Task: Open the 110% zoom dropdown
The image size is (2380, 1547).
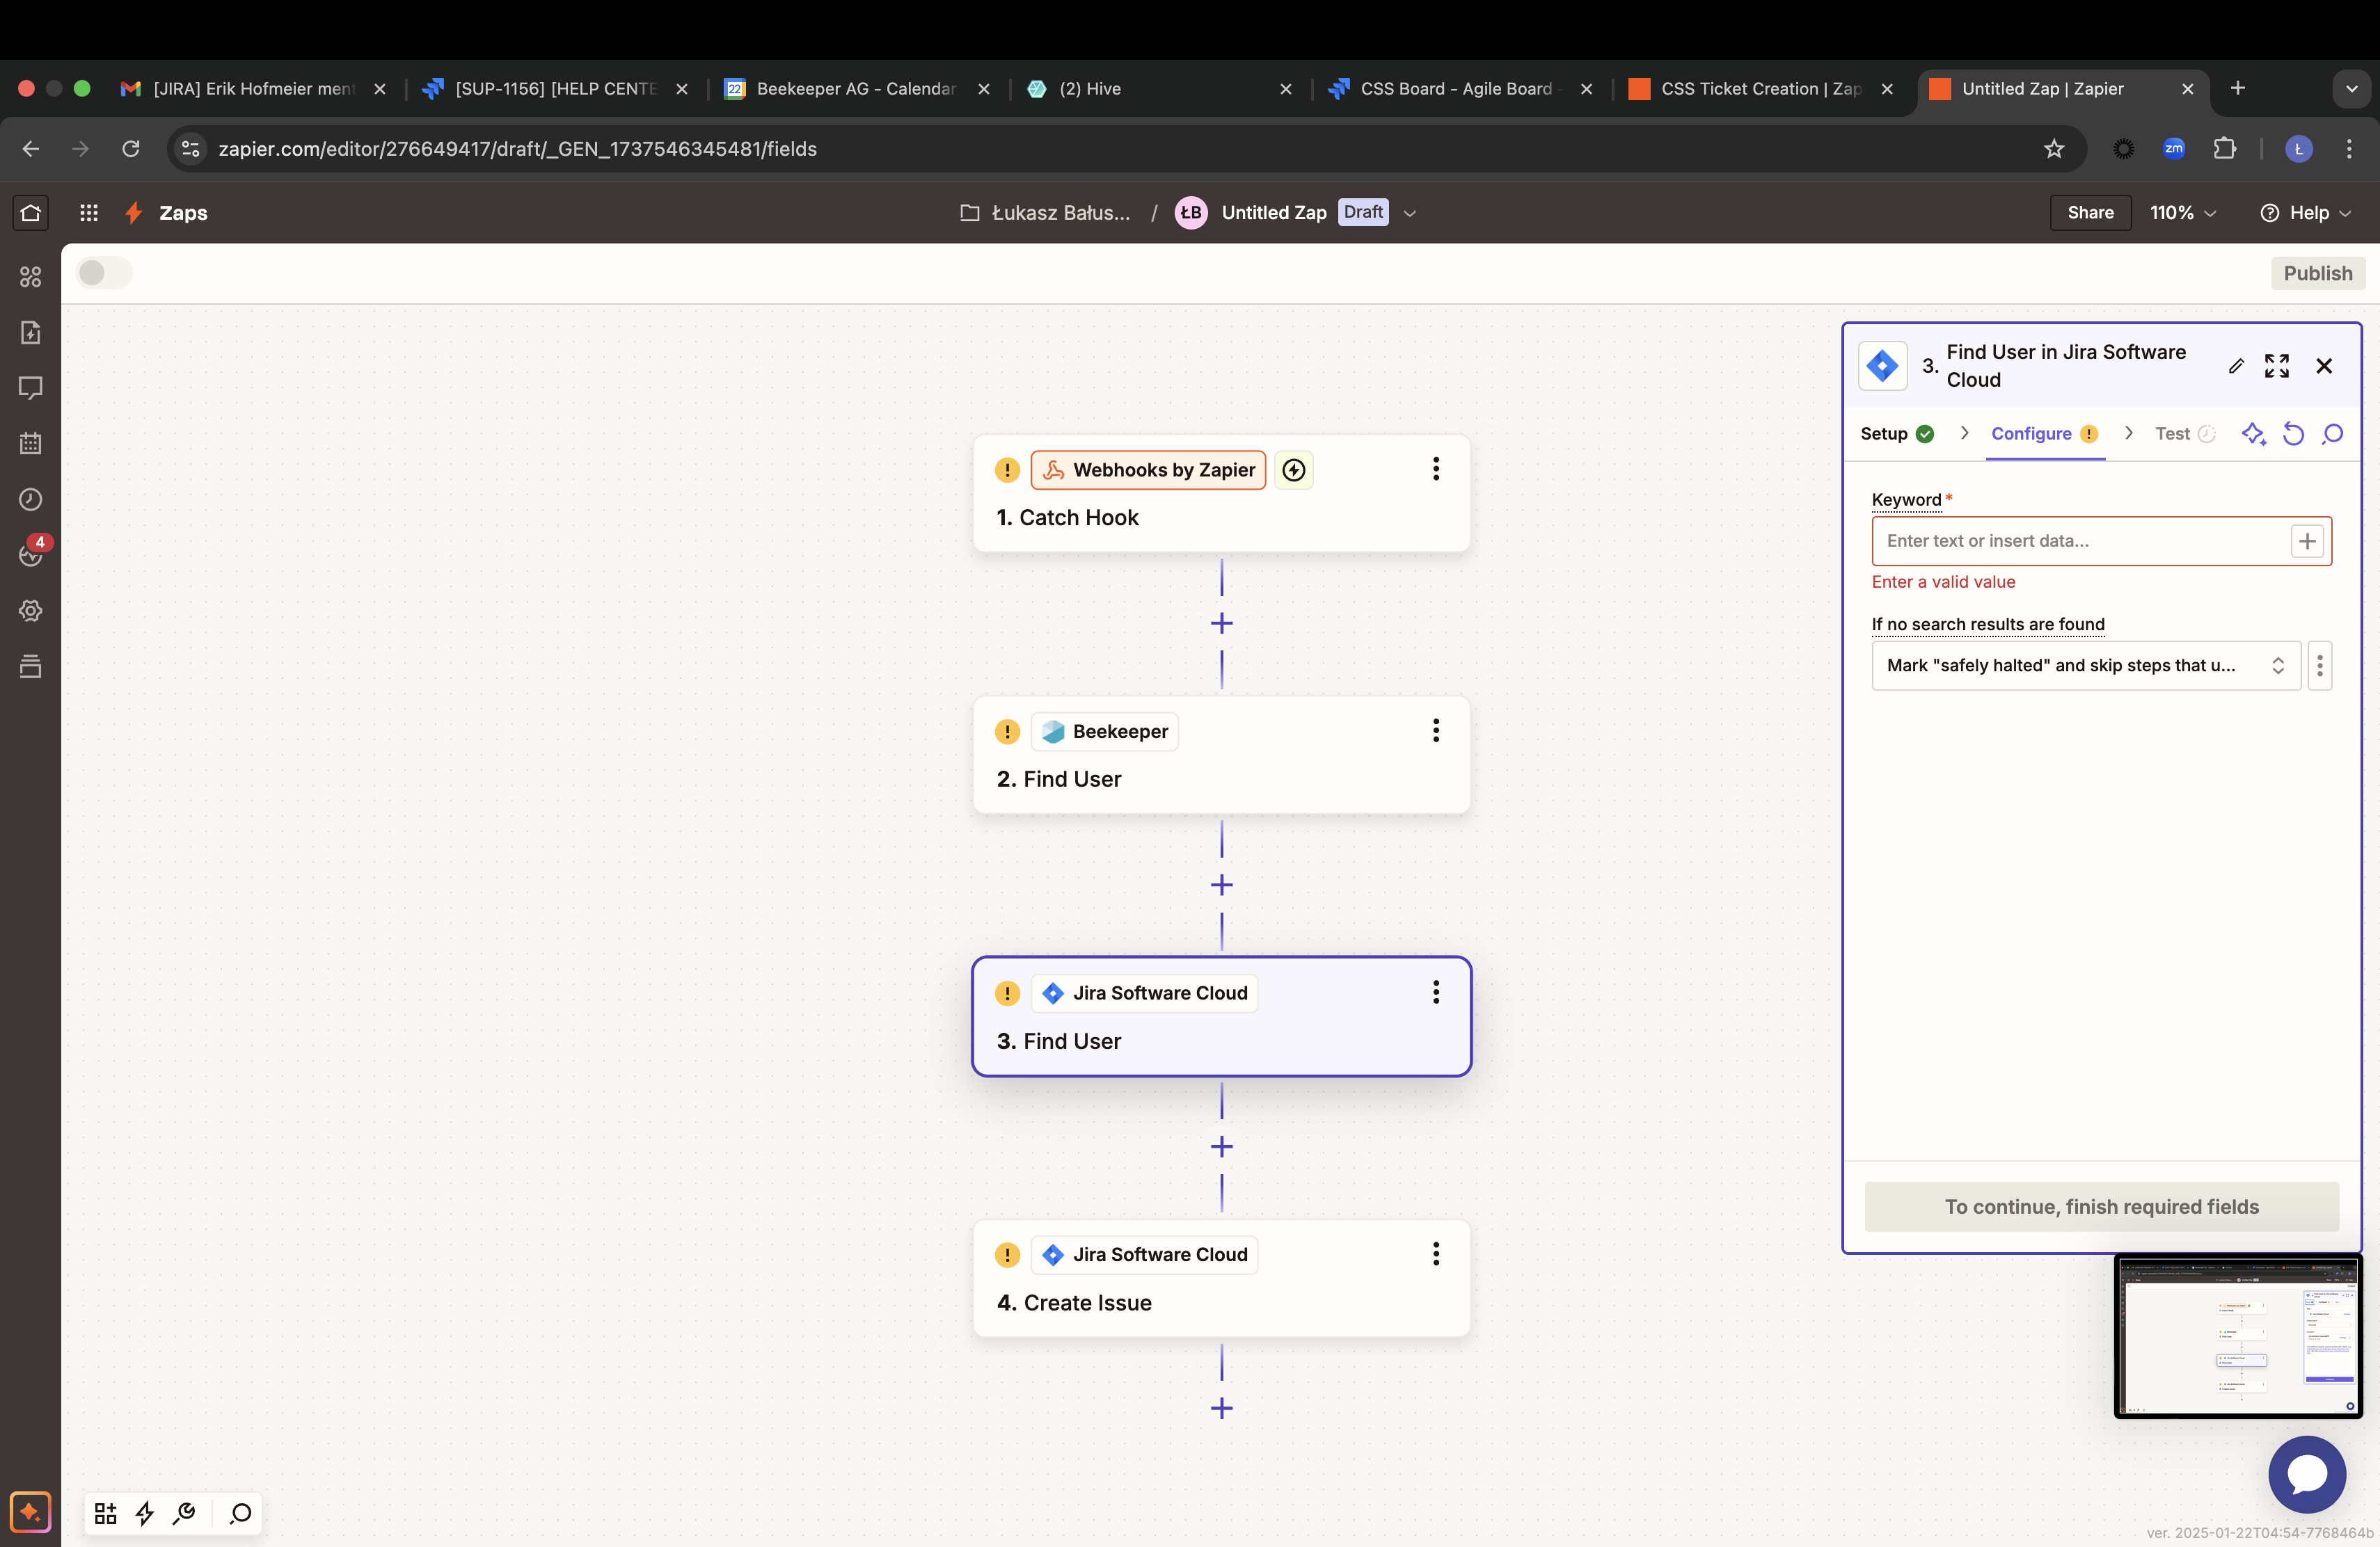Action: pos(2183,213)
